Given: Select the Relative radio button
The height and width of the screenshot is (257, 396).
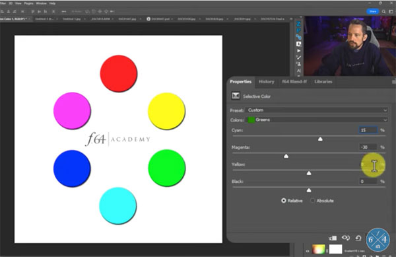Looking at the screenshot, I should point(284,200).
